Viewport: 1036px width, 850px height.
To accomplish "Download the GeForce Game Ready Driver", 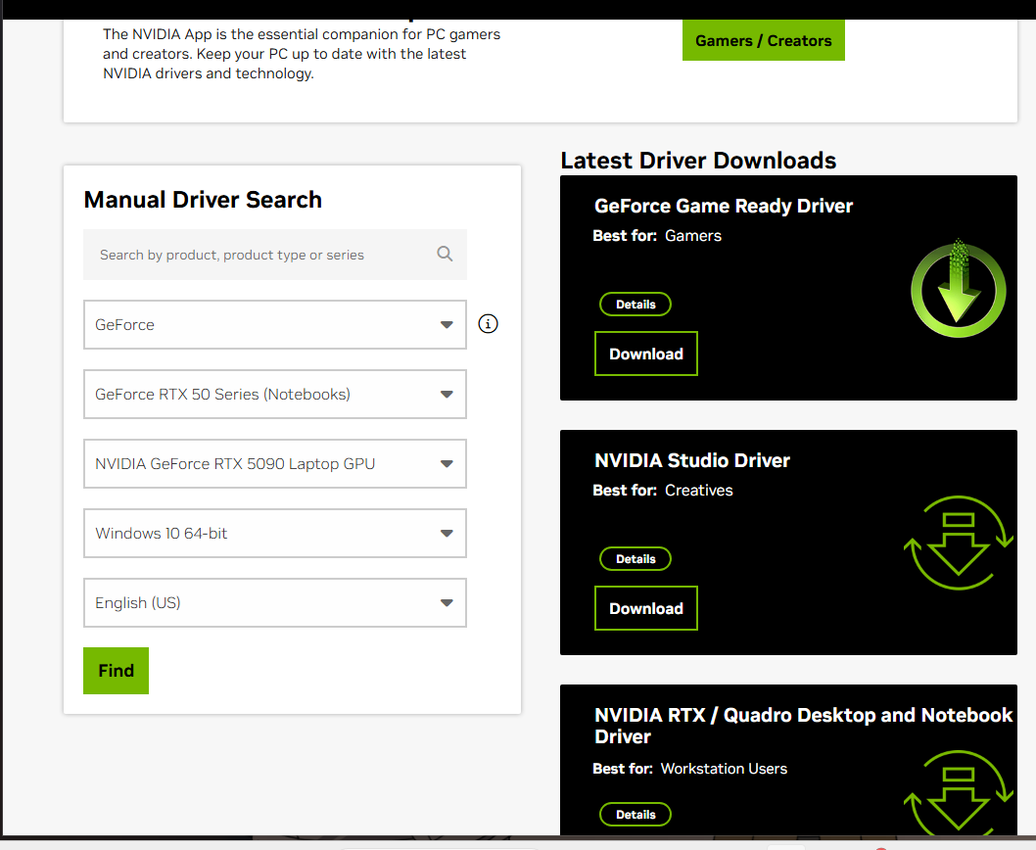I will point(646,354).
